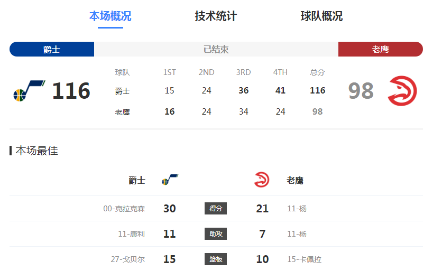Viewport: 442px width, 271px height.
Task: Click 老鹰 team name in score table
Action: (122, 112)
